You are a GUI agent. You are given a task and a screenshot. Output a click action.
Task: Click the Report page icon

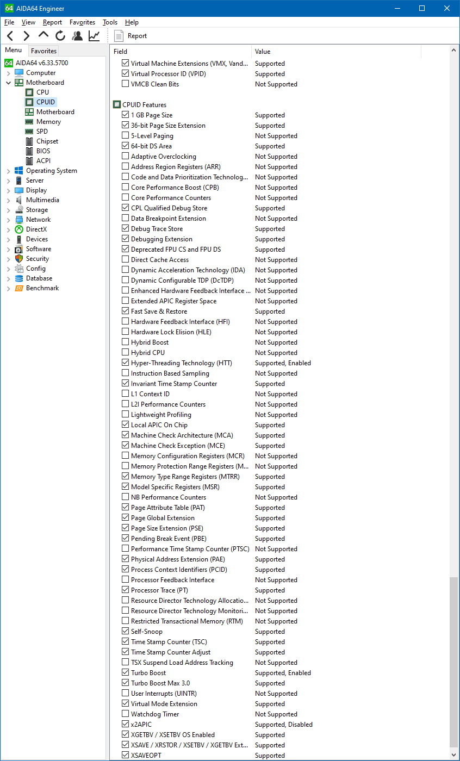click(x=119, y=36)
